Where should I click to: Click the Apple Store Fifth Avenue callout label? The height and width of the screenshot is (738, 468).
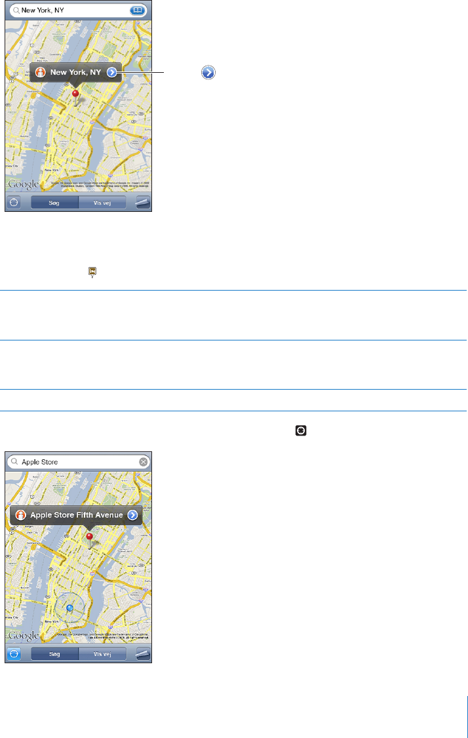point(77,516)
